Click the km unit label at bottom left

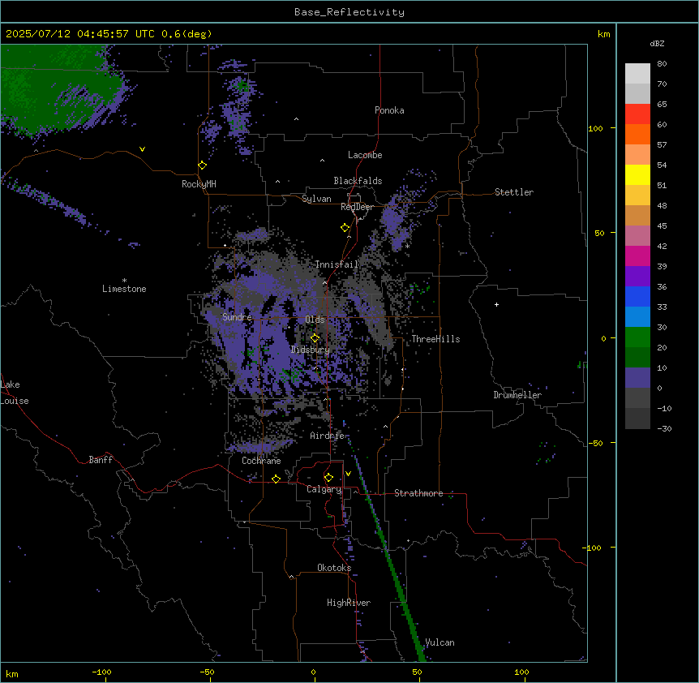click(12, 673)
